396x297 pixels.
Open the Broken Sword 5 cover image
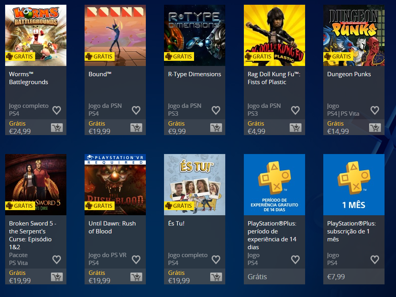(x=36, y=185)
